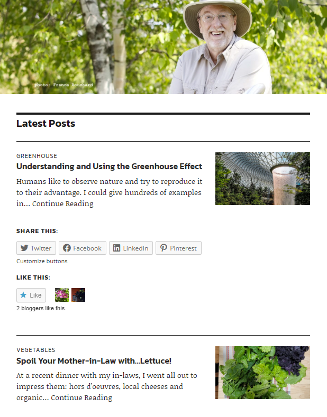Screen dimensions: 327x417
Task: Open the VEGETABLES category link
Action: point(35,350)
